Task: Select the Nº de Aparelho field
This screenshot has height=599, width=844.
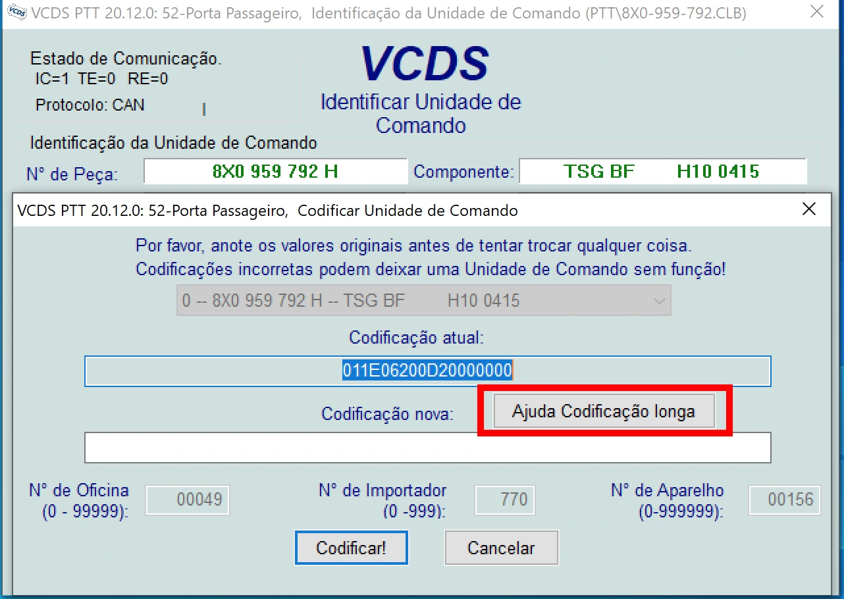Action: pos(785,500)
